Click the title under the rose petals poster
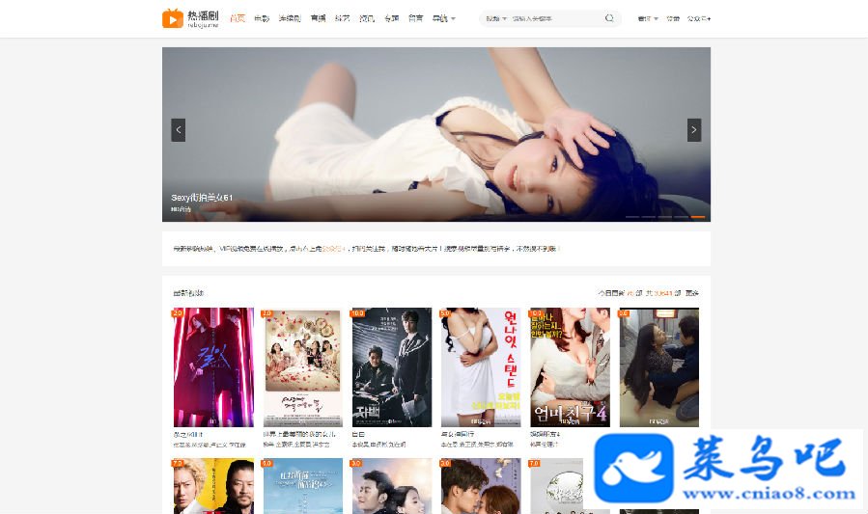The image size is (868, 514). (x=299, y=434)
